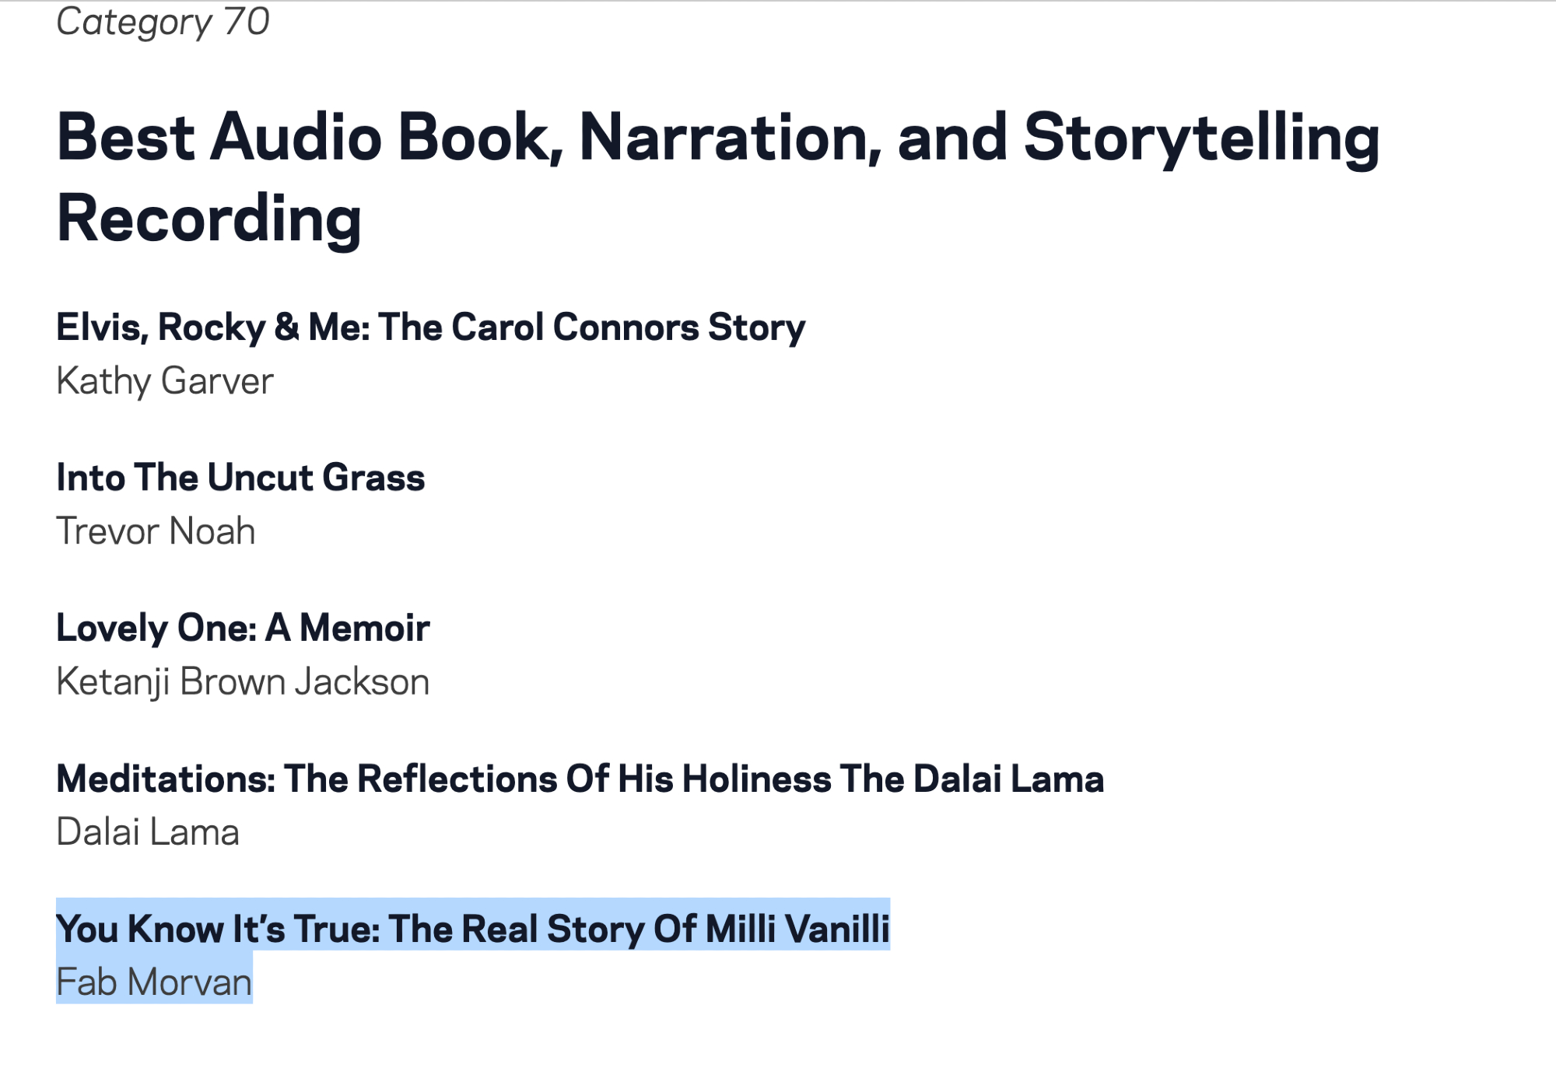Click the word Memoir in Lovely One

364,628
